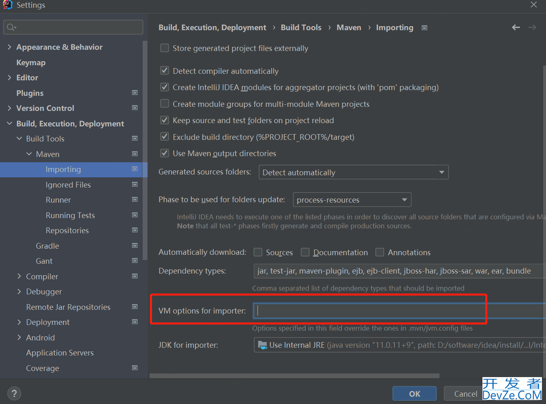Screen dimensions: 546x404
Task: Expand the Compiler node
Action: click(19, 276)
